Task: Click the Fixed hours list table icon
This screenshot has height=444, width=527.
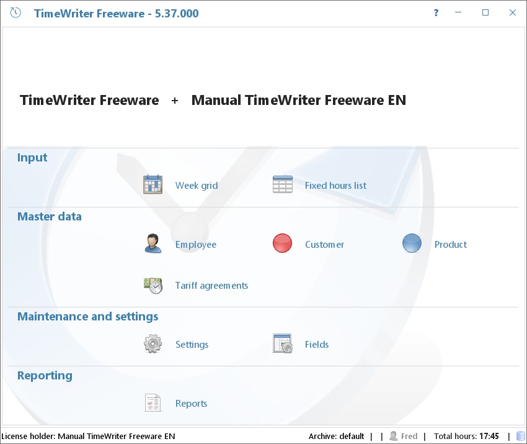Action: point(282,184)
